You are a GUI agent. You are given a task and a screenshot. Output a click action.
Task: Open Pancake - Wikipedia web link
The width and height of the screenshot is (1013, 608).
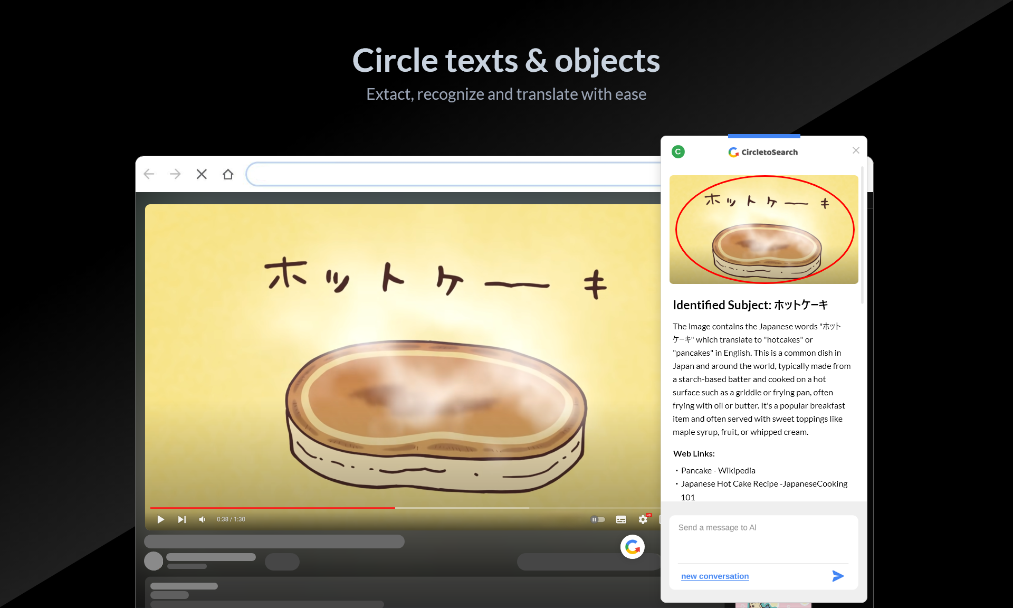pyautogui.click(x=718, y=470)
